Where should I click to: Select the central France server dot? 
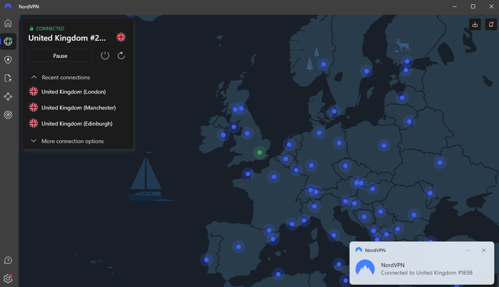coord(274,177)
